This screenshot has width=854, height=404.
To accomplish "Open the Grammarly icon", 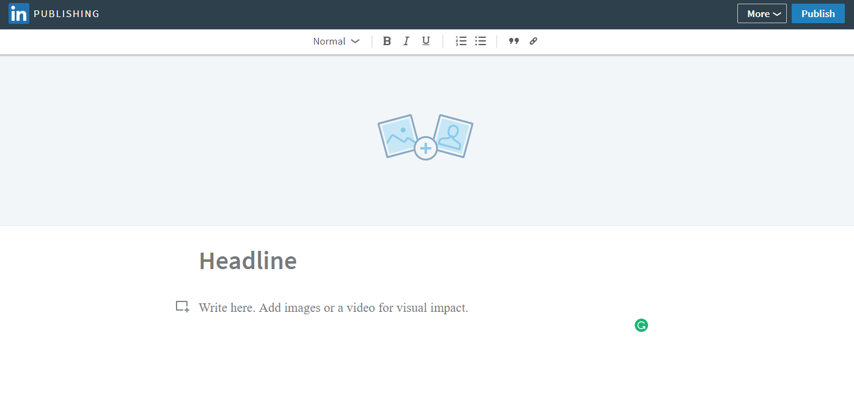I will (641, 325).
